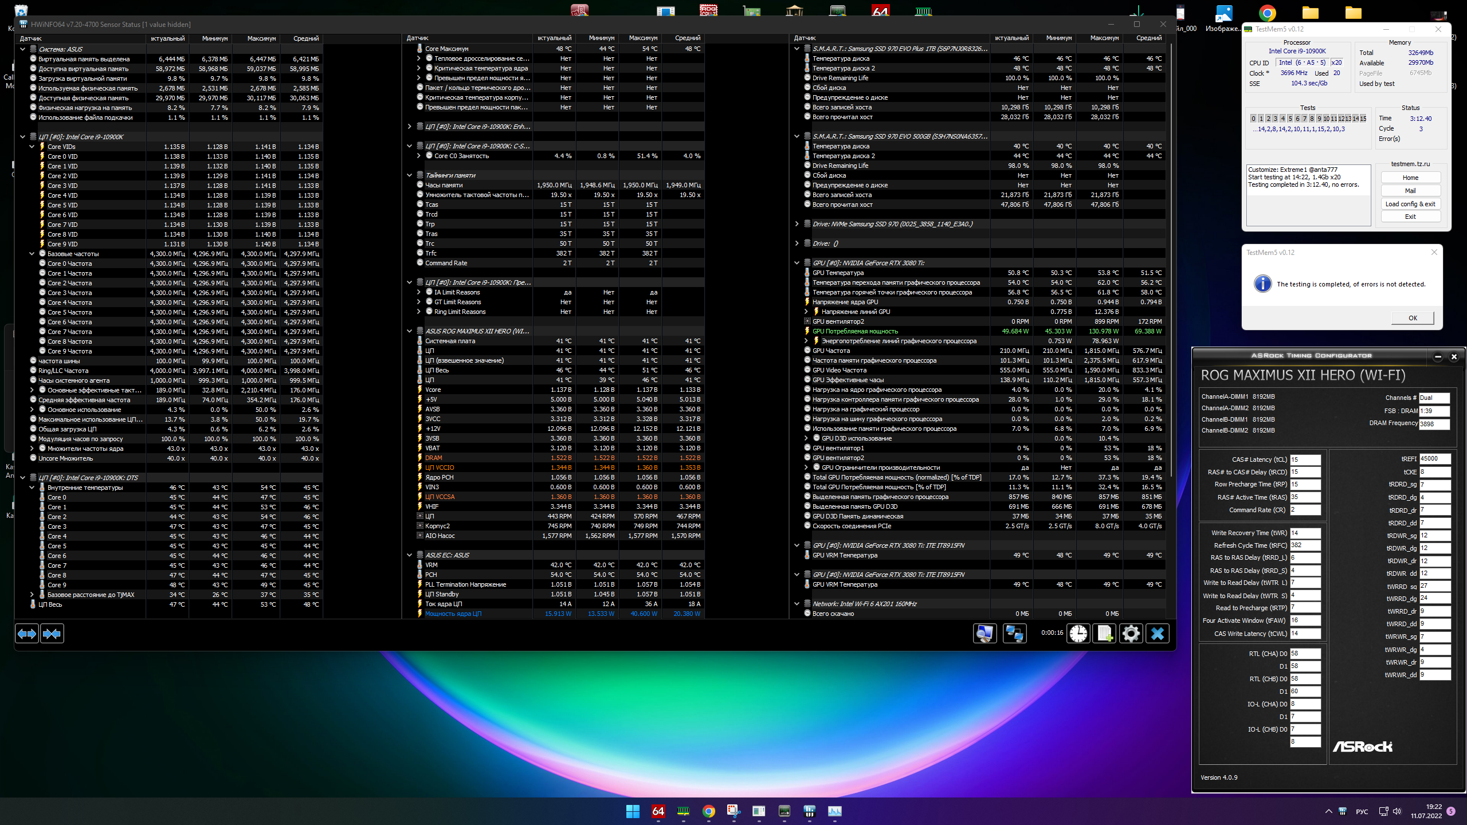
Task: Click the Load config & exit button
Action: click(x=1410, y=204)
